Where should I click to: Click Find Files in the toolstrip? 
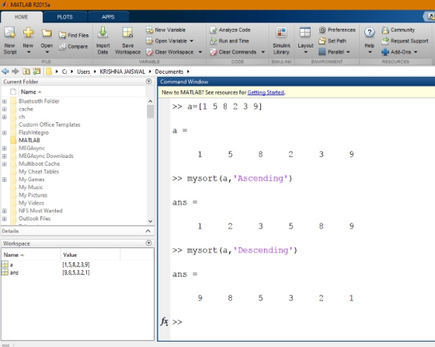coord(74,35)
